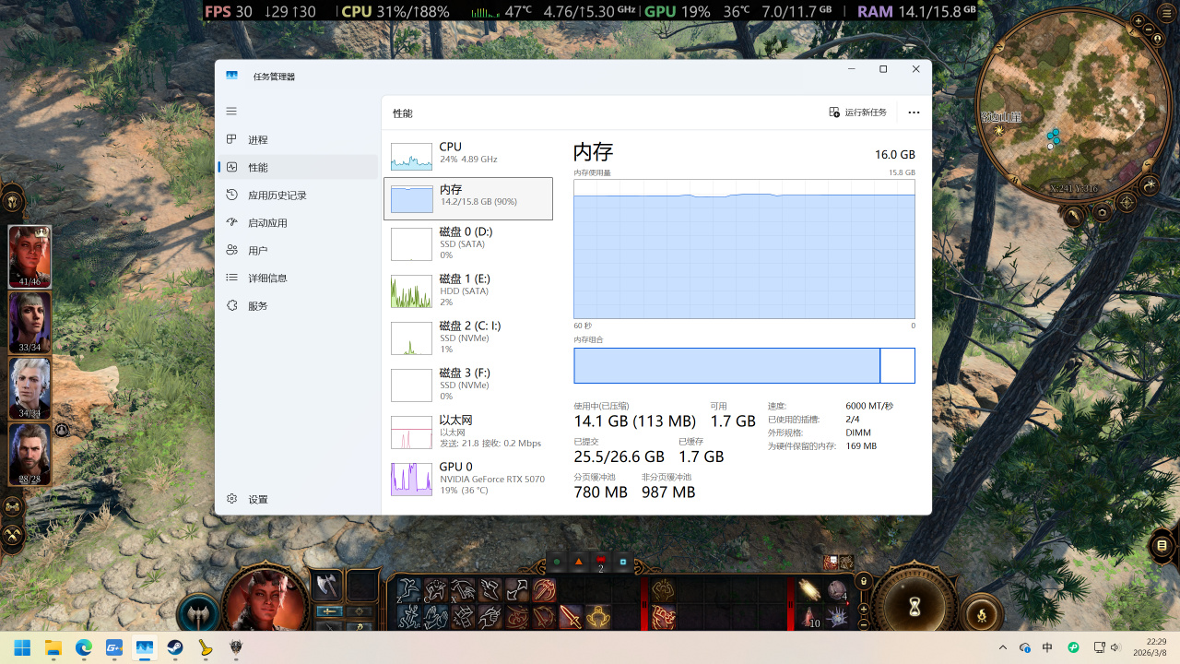1180x664 pixels.
Task: Toggle the chain-link group icon below portraits
Action: point(13,506)
